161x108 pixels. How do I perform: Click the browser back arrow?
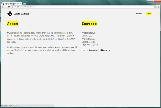[x=3, y=7]
